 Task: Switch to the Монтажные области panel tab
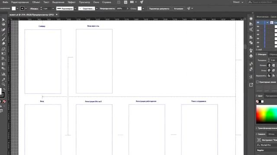263,17
